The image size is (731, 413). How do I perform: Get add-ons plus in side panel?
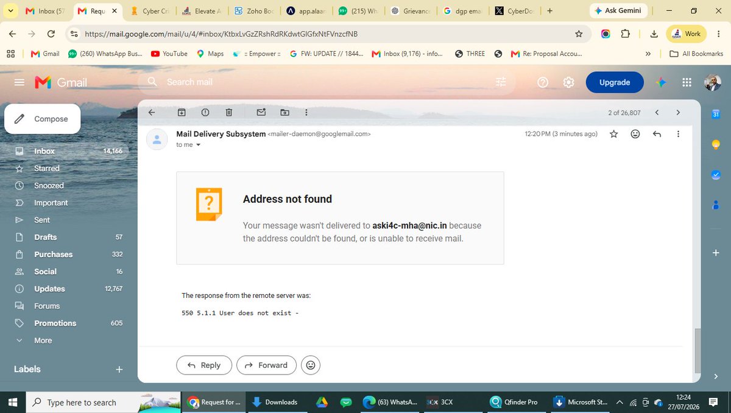click(x=716, y=253)
